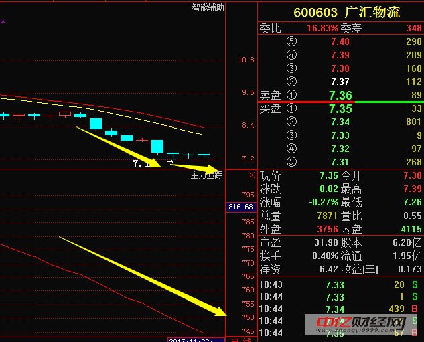
Task: Select the 卖盘 ① price 7.36
Action: (340, 95)
